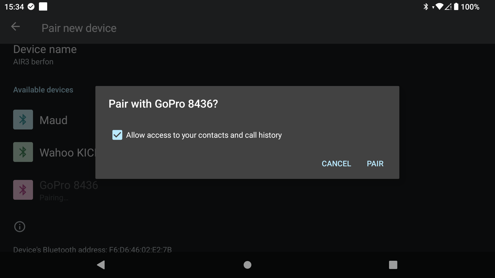
Task: Tap the info circle icon
Action: [20, 227]
